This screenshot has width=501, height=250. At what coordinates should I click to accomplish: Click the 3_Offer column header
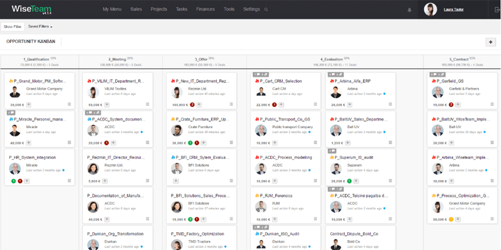(x=203, y=58)
